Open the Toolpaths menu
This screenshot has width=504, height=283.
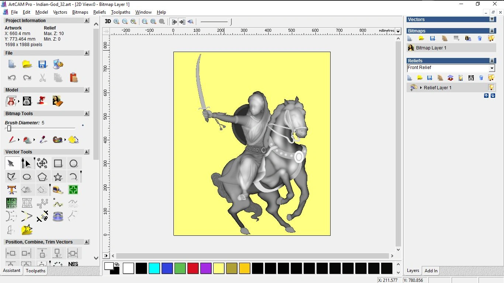(120, 12)
